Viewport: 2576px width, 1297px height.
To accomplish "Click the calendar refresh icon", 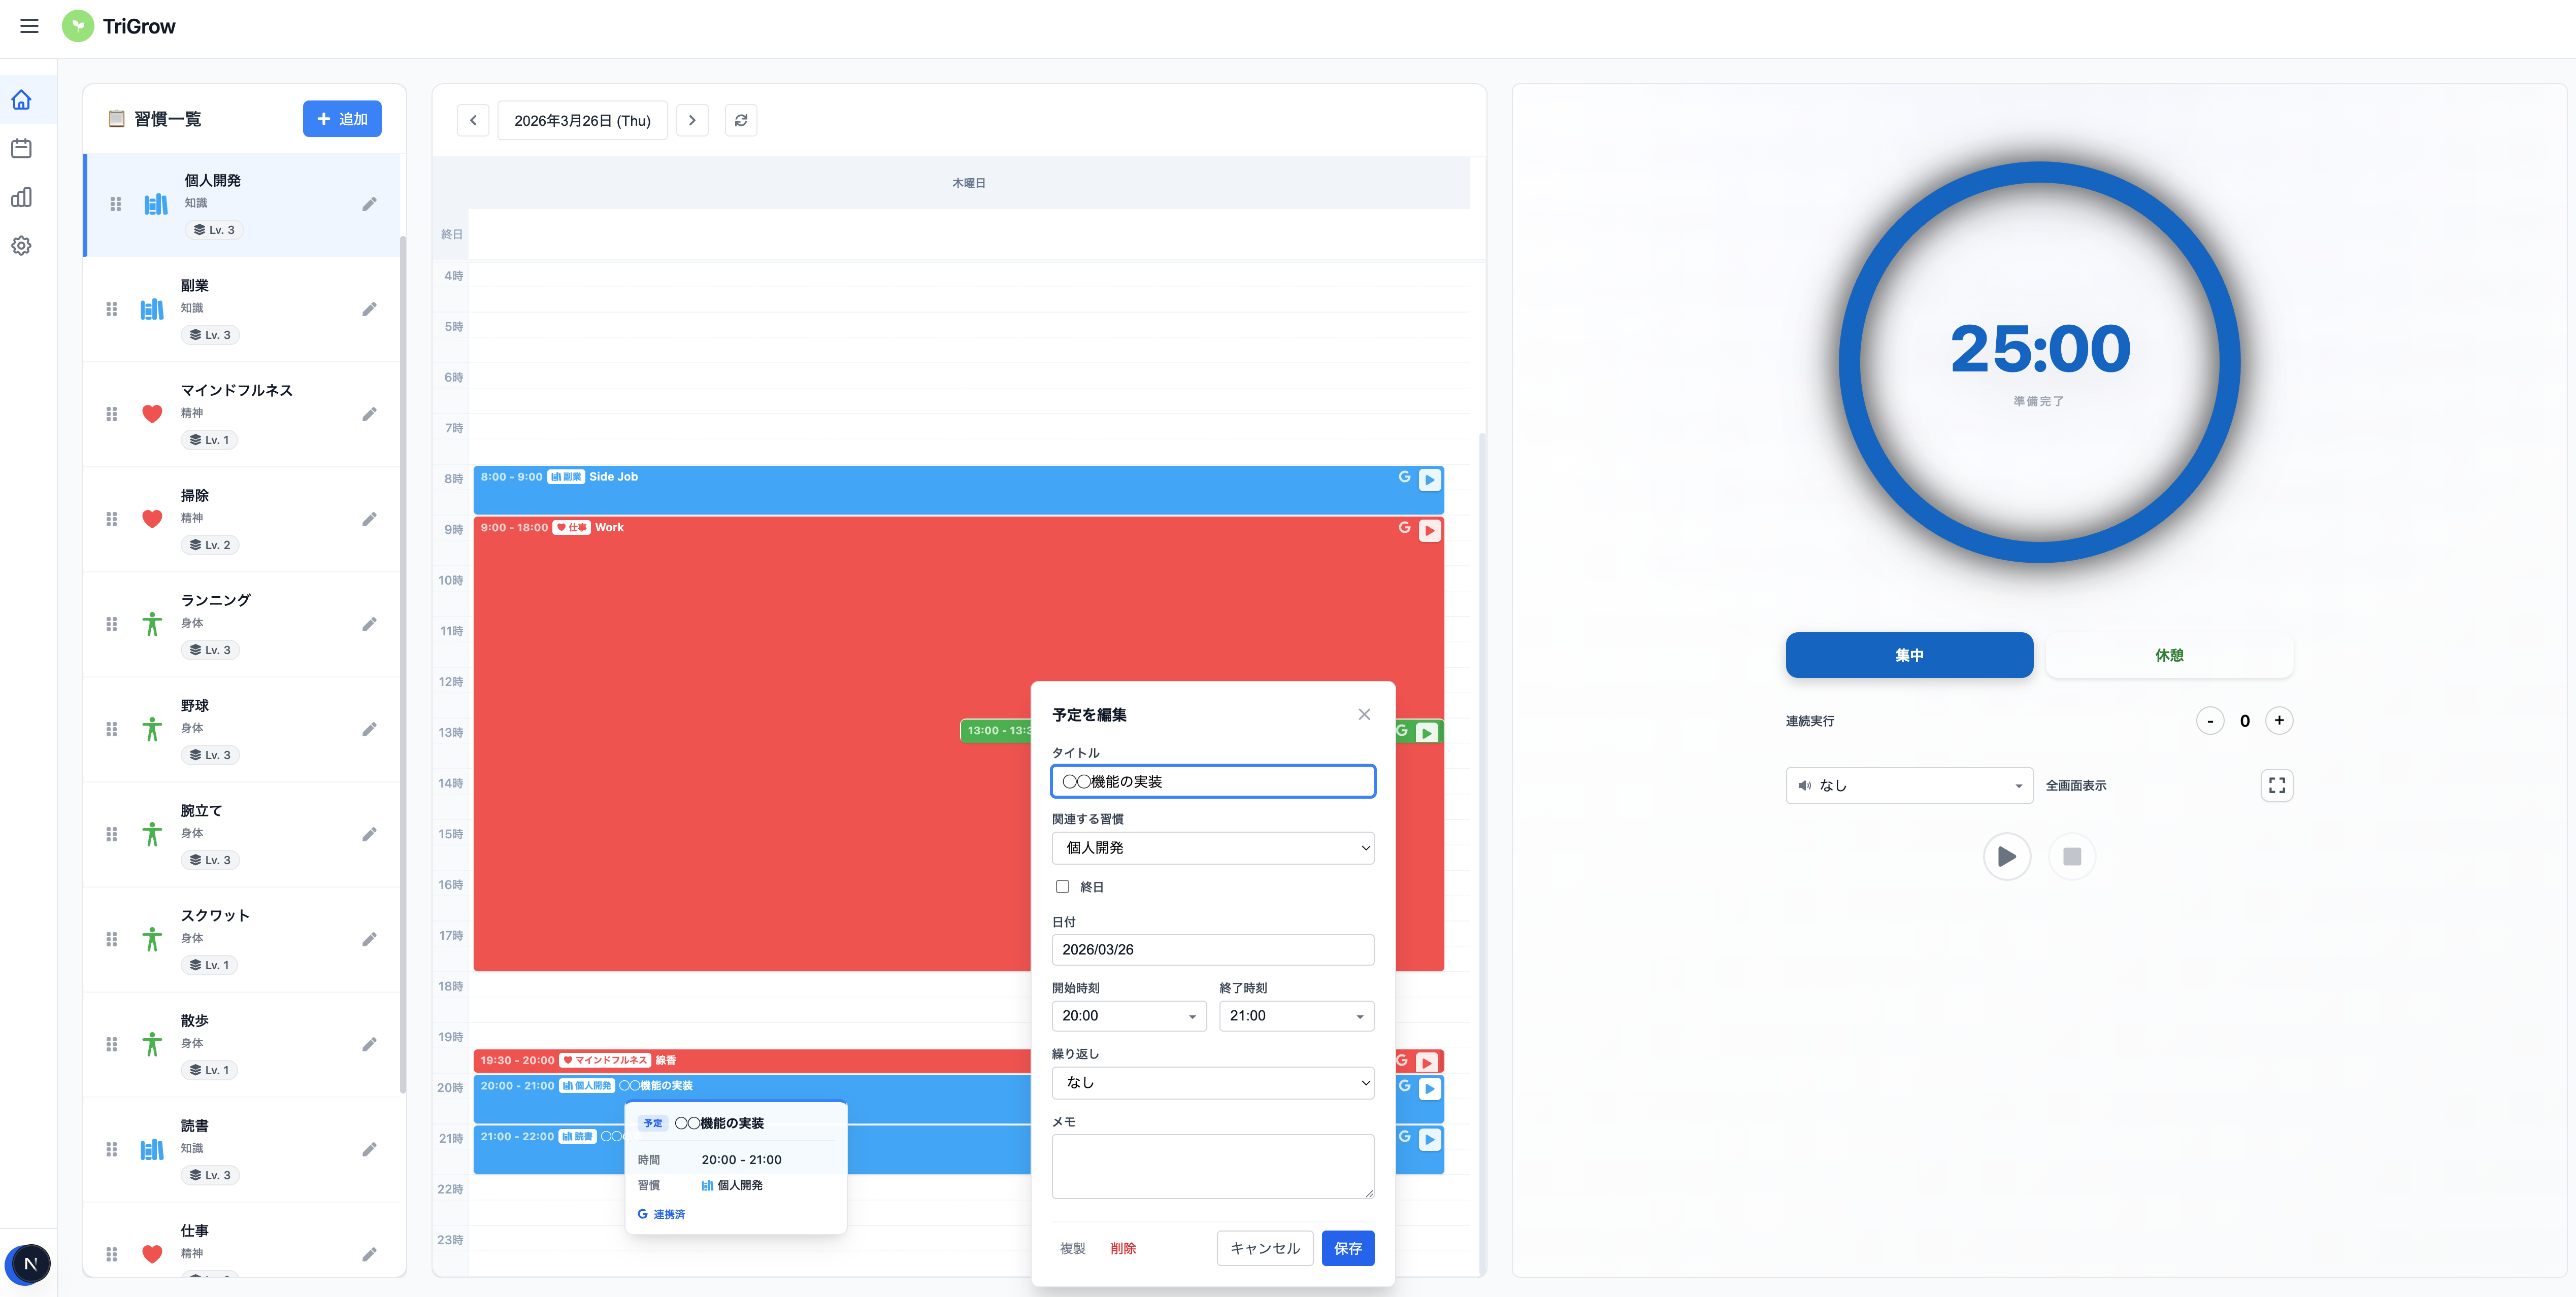I will [x=740, y=120].
